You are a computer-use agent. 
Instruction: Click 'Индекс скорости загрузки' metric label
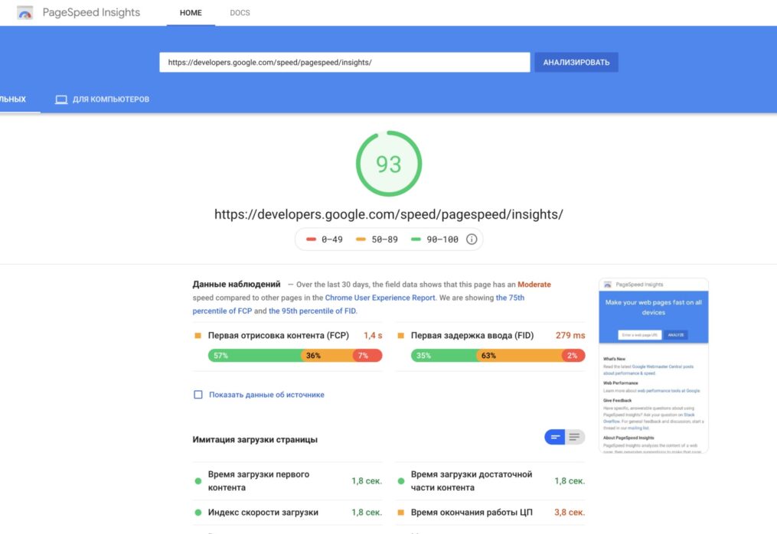coord(263,513)
